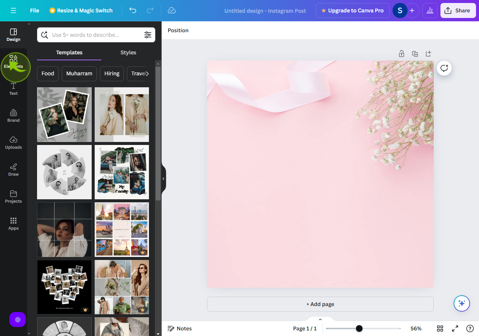Open the Insights chart icon

430,10
